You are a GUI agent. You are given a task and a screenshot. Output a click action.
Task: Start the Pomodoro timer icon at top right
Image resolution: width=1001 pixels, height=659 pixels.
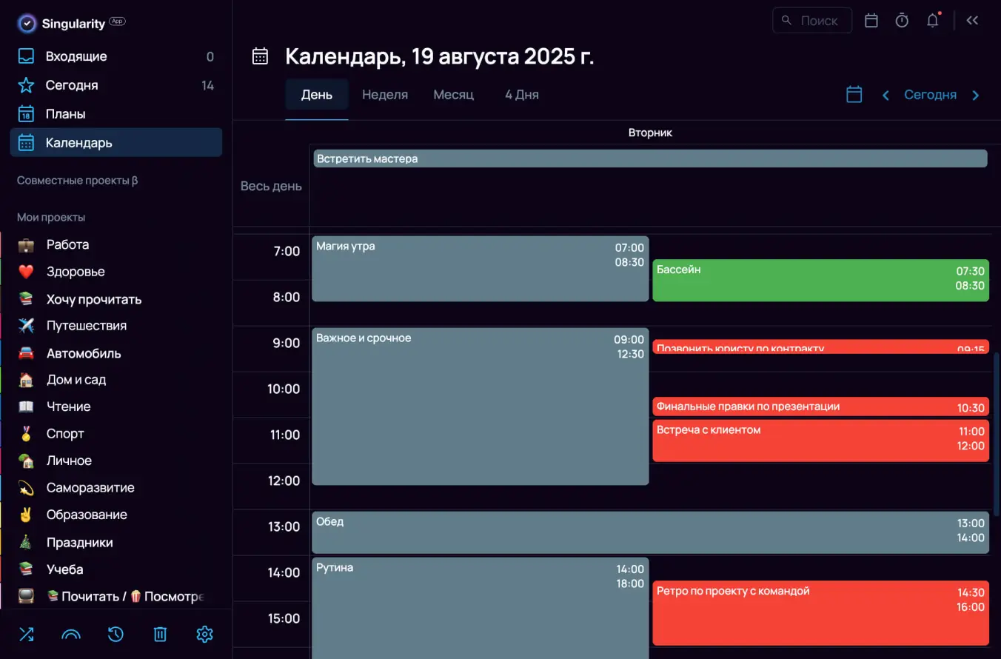pos(901,20)
